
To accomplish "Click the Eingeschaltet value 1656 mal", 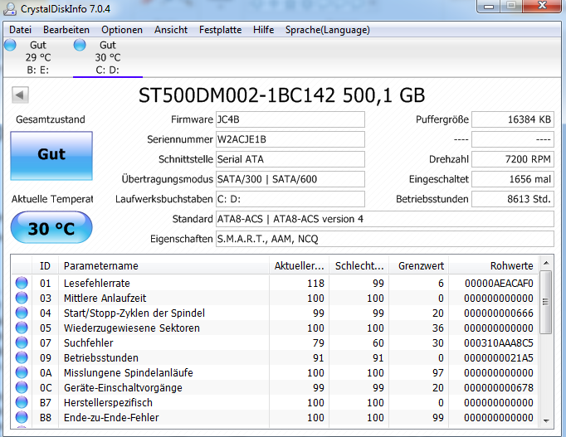I will [513, 179].
